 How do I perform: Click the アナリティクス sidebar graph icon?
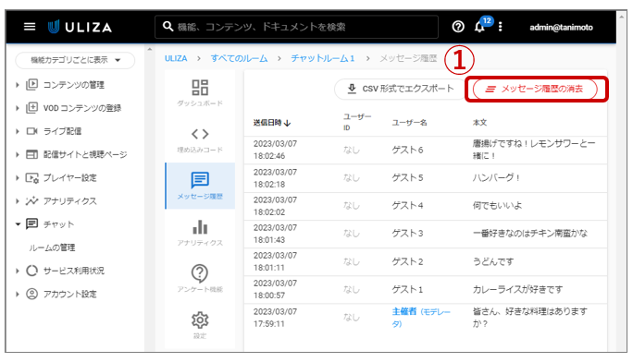31,200
